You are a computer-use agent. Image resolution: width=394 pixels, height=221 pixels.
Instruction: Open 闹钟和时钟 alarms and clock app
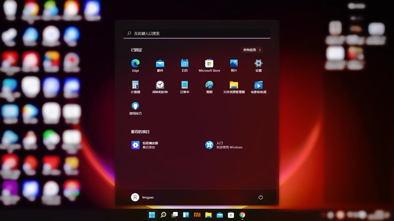pos(160,87)
